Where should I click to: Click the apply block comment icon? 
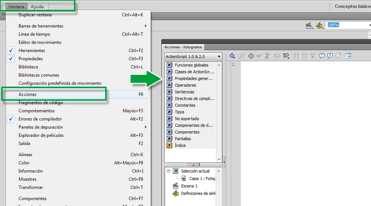322,56
